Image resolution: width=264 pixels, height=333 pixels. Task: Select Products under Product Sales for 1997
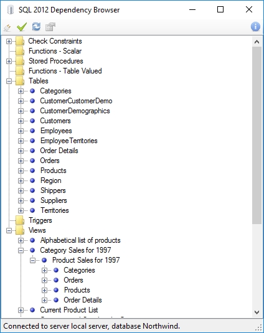tap(77, 290)
